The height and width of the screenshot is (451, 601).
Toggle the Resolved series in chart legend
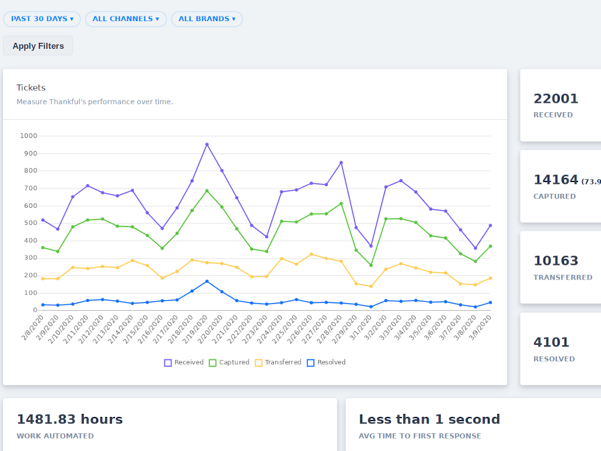[332, 362]
